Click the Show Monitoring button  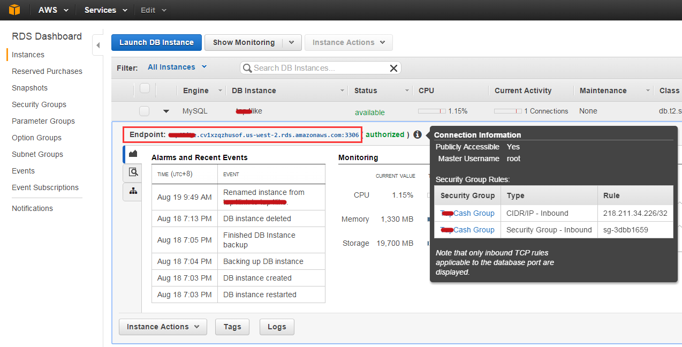click(244, 42)
